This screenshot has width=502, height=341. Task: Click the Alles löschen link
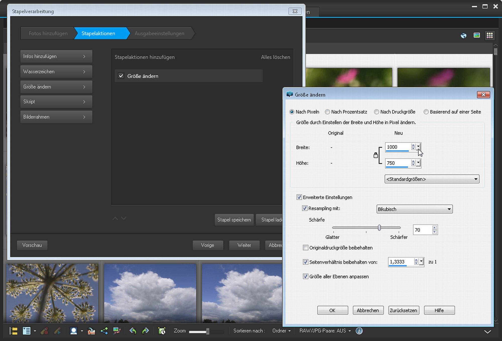275,57
